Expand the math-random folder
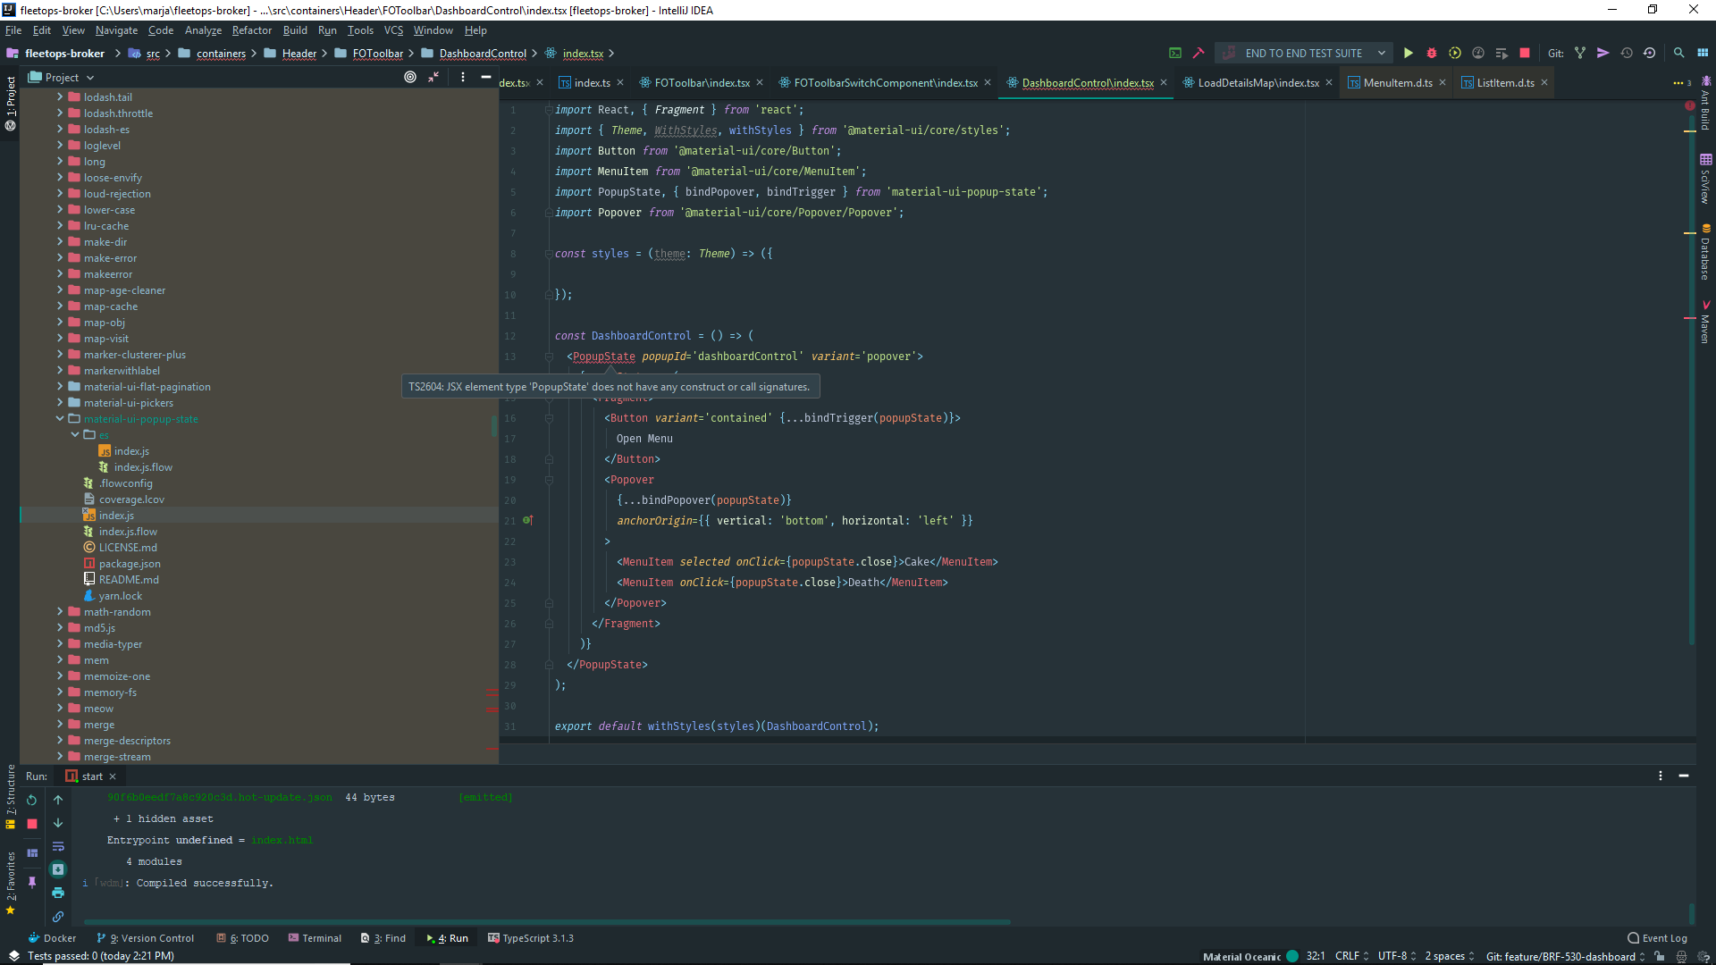The width and height of the screenshot is (1716, 965). tap(60, 612)
